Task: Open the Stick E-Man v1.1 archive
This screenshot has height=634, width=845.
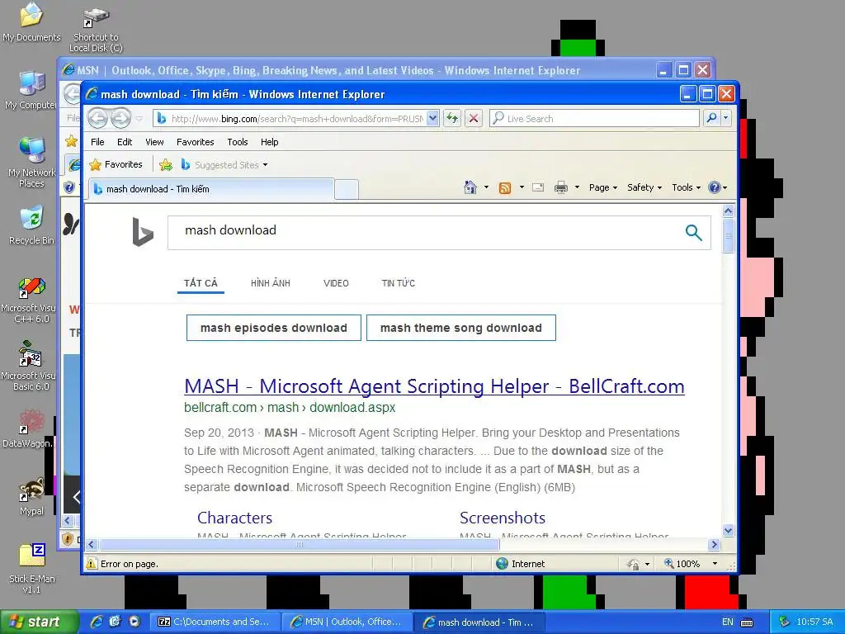Action: click(31, 568)
